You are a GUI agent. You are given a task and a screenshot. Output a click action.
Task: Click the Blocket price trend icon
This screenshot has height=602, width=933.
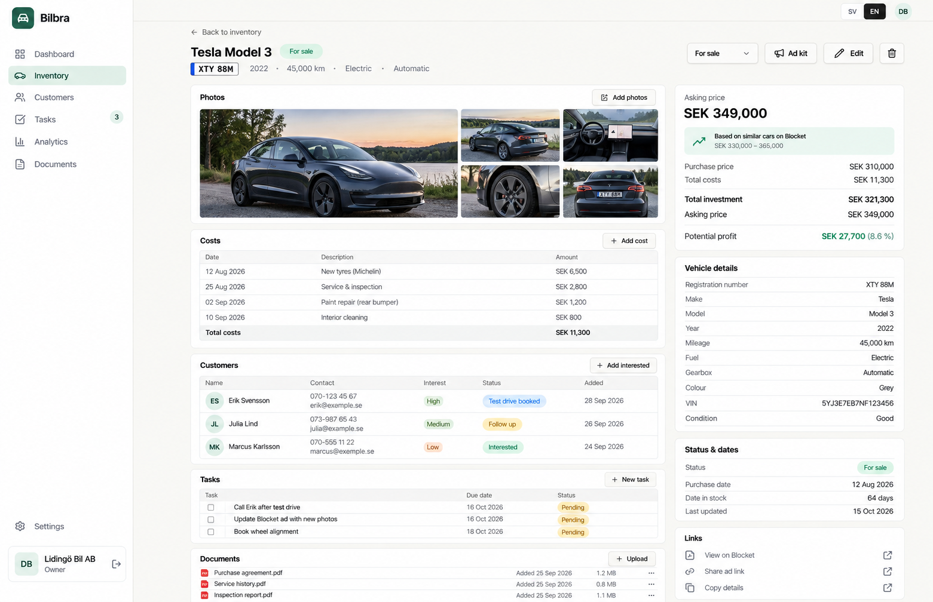click(699, 142)
